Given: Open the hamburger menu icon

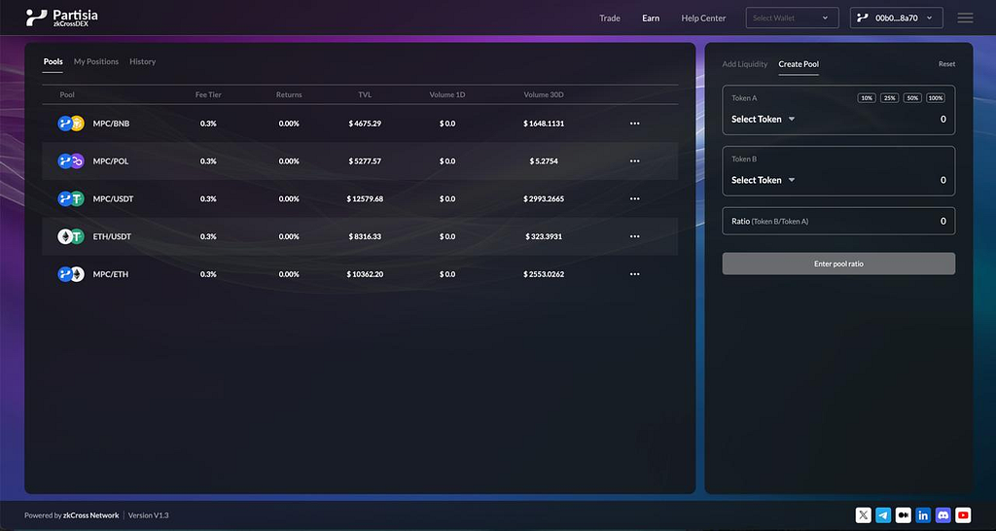Looking at the screenshot, I should pos(965,18).
